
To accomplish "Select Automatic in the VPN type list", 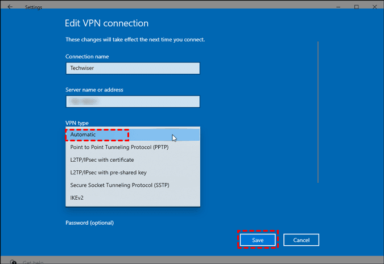I will coord(133,135).
